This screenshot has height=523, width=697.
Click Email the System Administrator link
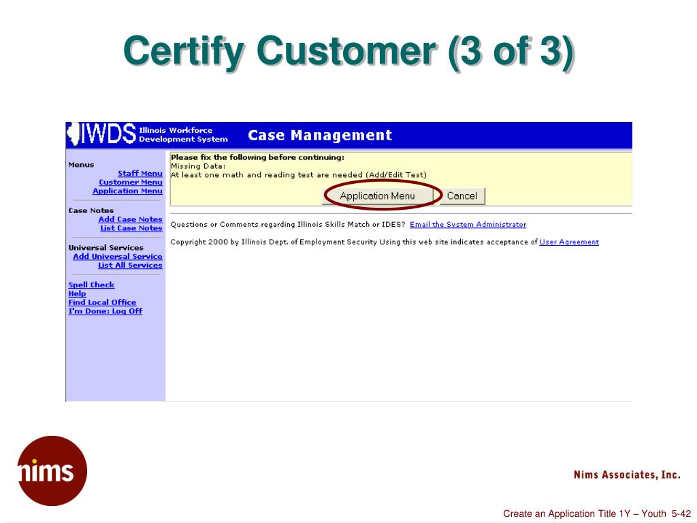468,225
